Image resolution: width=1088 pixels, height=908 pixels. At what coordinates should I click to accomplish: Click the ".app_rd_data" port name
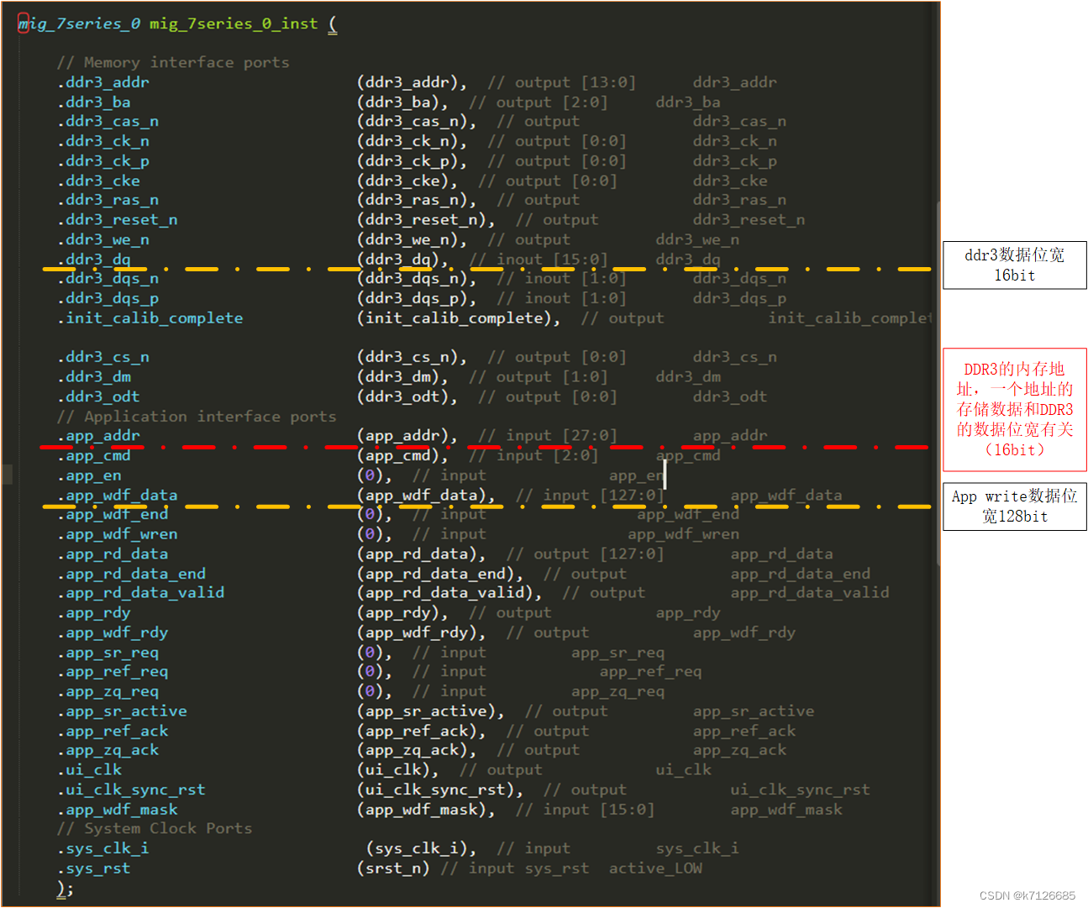(x=113, y=554)
